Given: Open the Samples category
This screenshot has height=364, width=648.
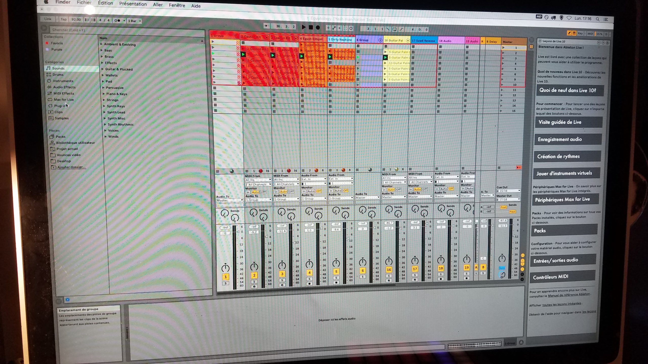Looking at the screenshot, I should pyautogui.click(x=62, y=118).
